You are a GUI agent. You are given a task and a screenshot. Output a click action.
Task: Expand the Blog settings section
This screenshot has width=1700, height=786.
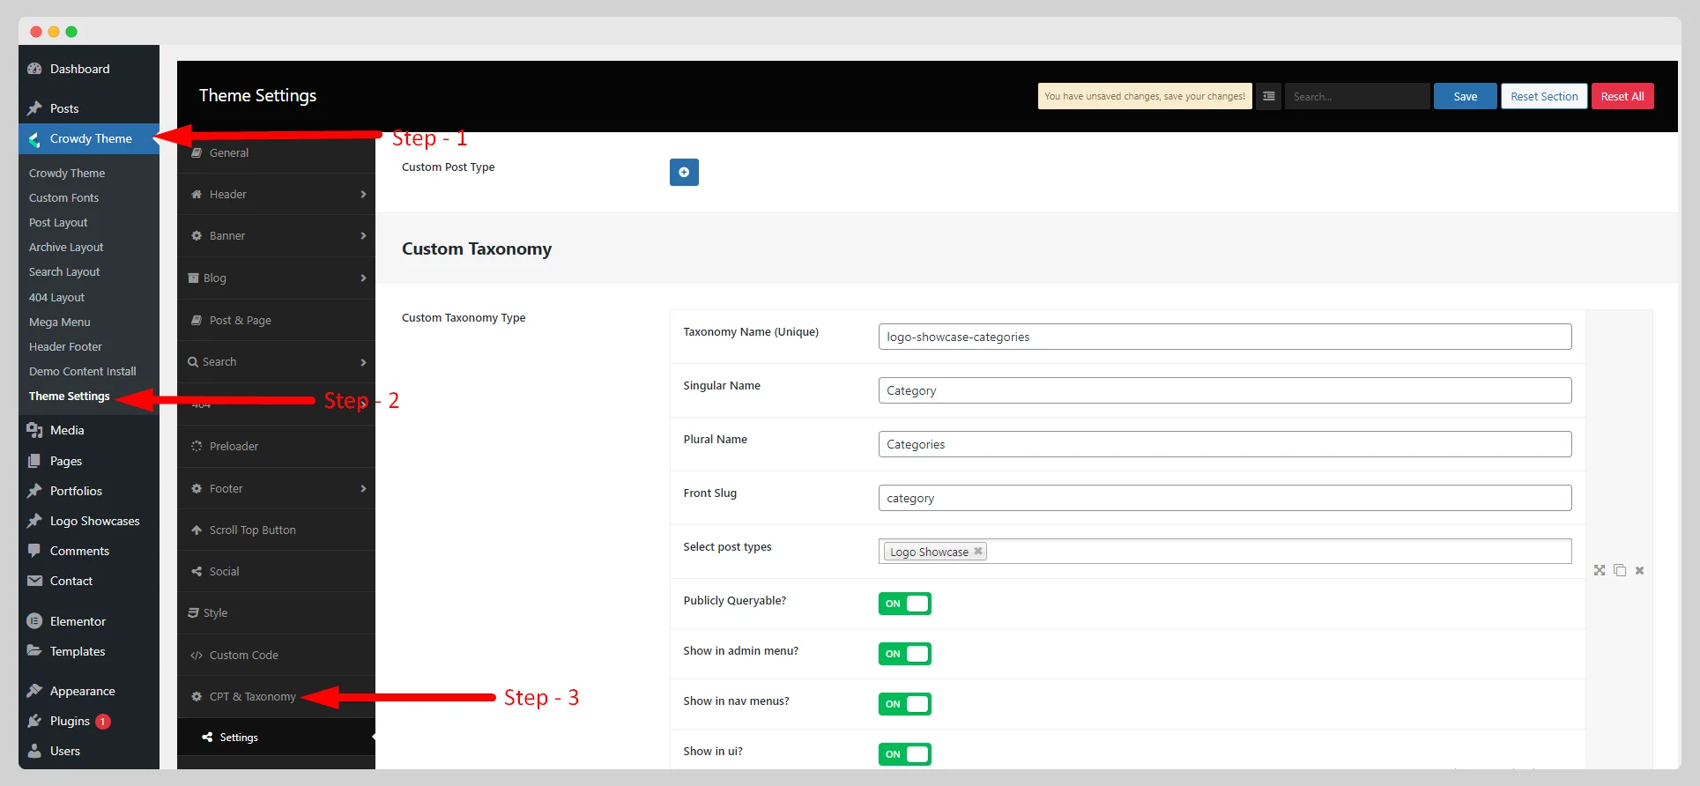[276, 278]
